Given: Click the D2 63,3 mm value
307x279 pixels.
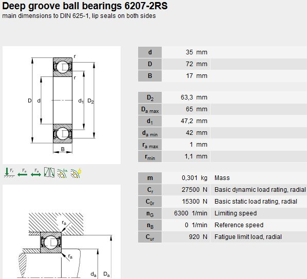Looking at the screenshot, I should click(x=194, y=97).
